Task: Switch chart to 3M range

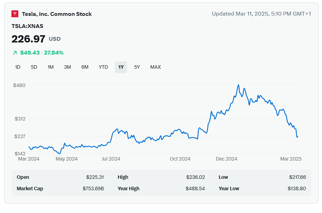Action: coord(68,67)
